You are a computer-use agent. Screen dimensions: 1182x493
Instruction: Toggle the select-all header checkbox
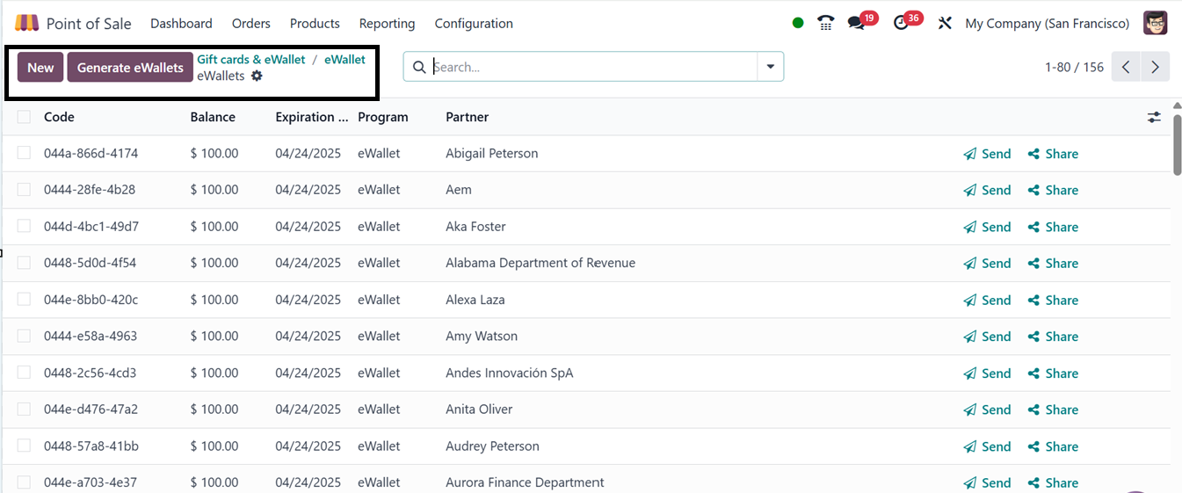[24, 117]
